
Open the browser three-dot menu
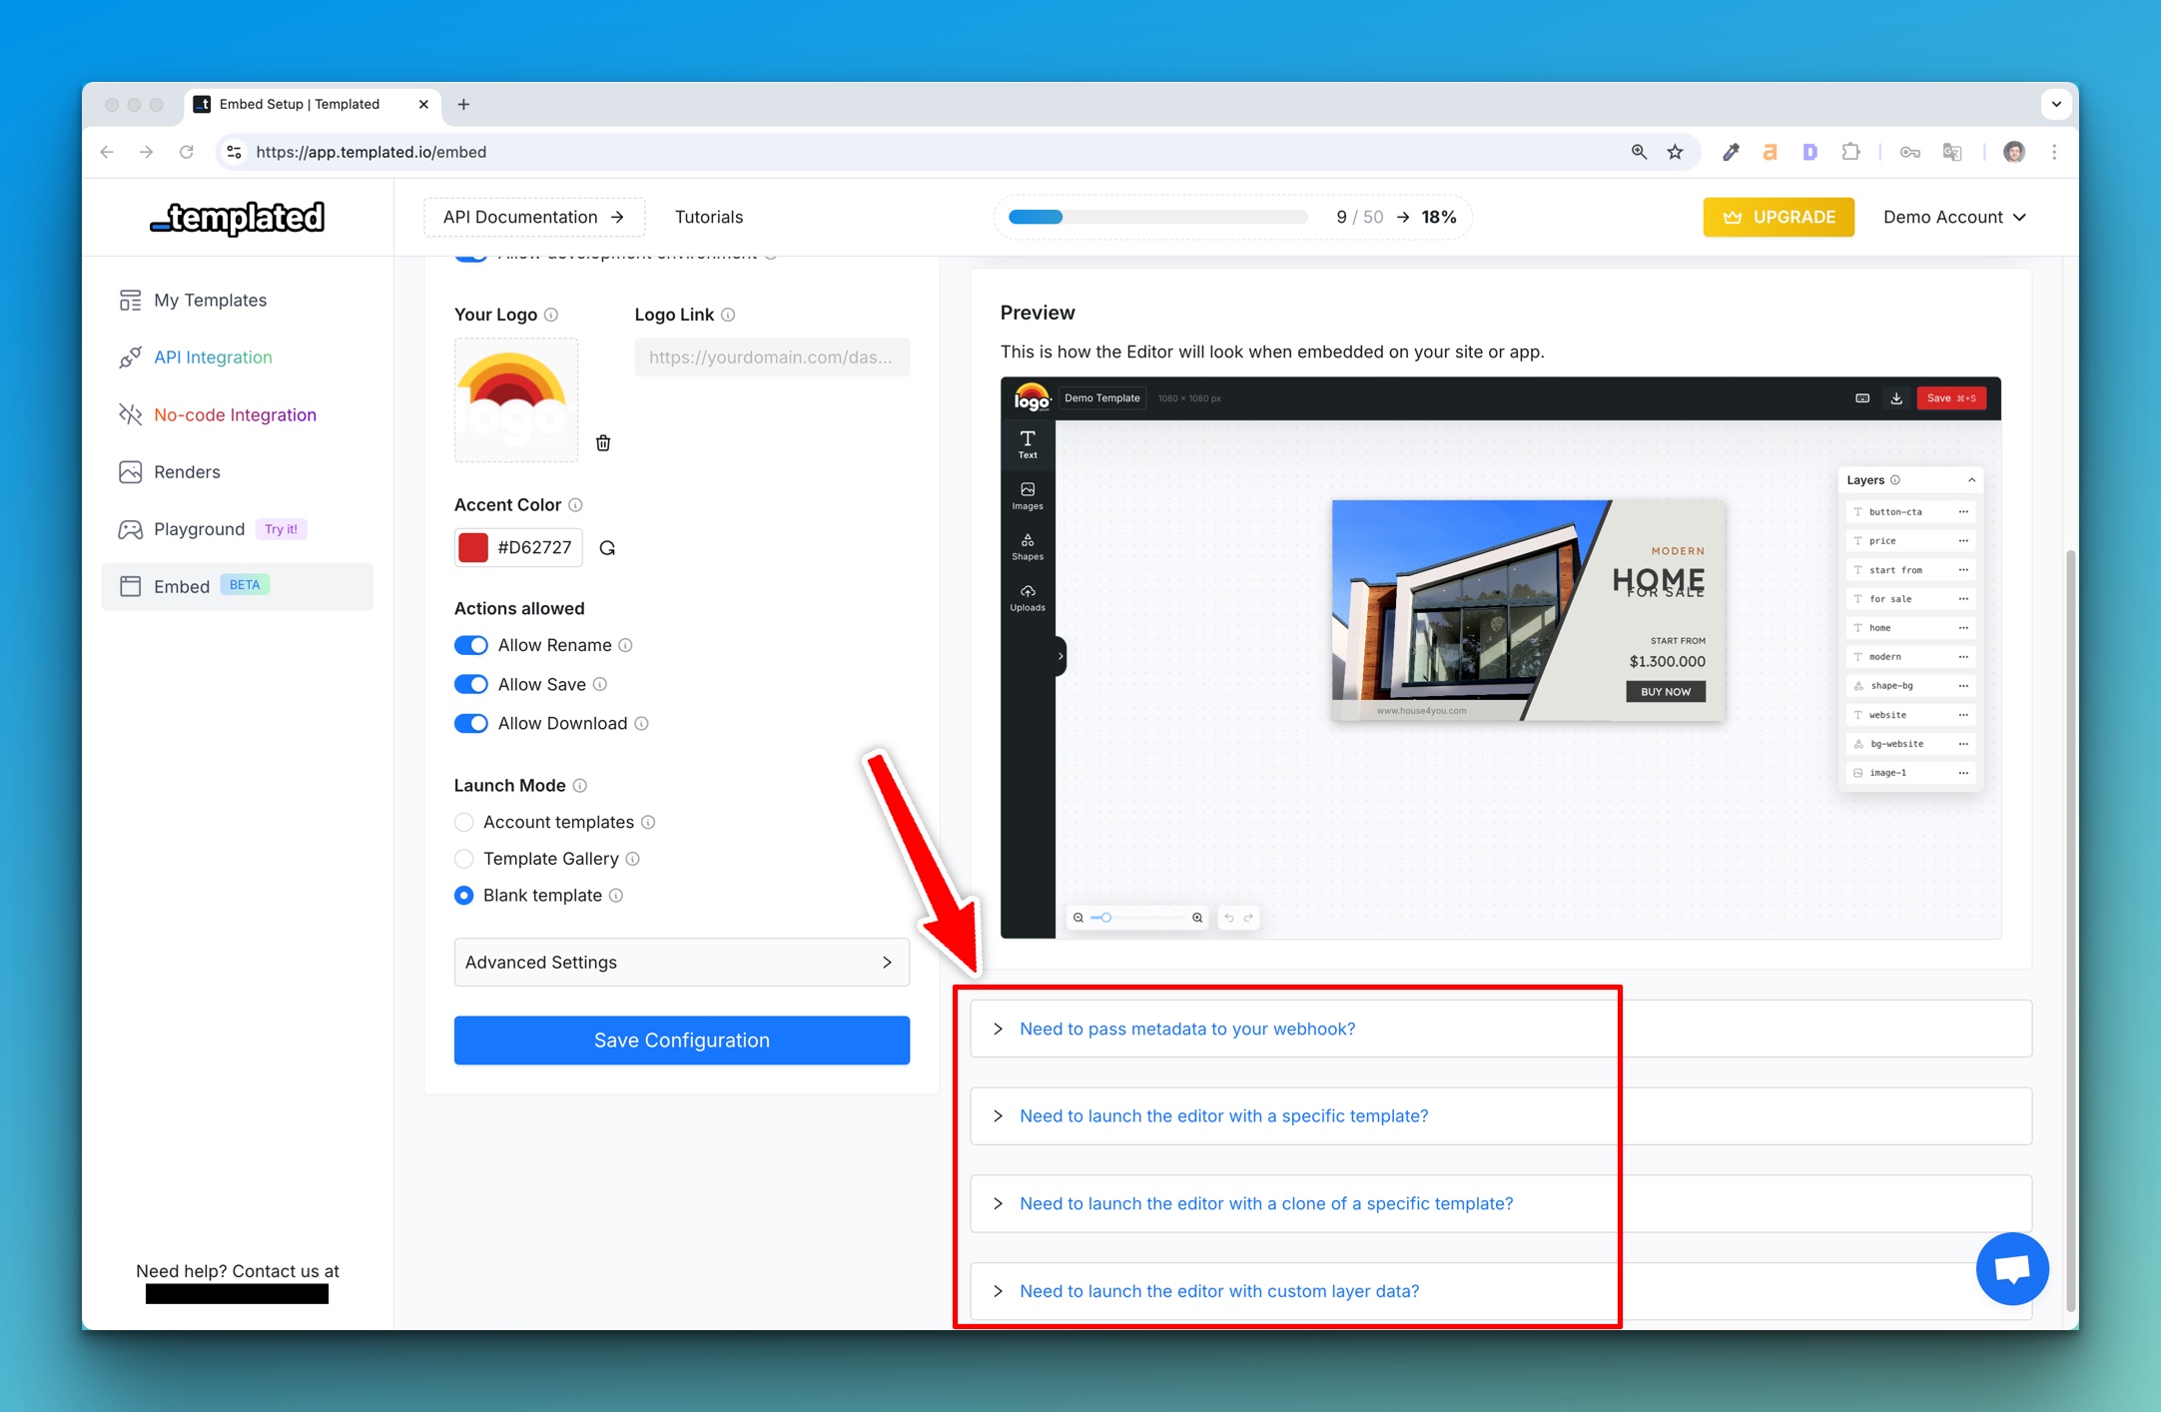(2054, 152)
